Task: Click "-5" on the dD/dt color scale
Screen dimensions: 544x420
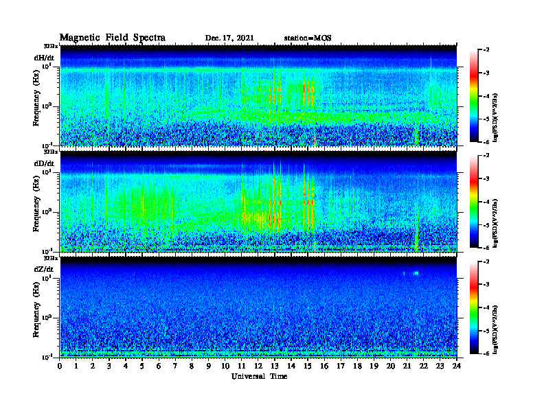Action: tap(486, 225)
